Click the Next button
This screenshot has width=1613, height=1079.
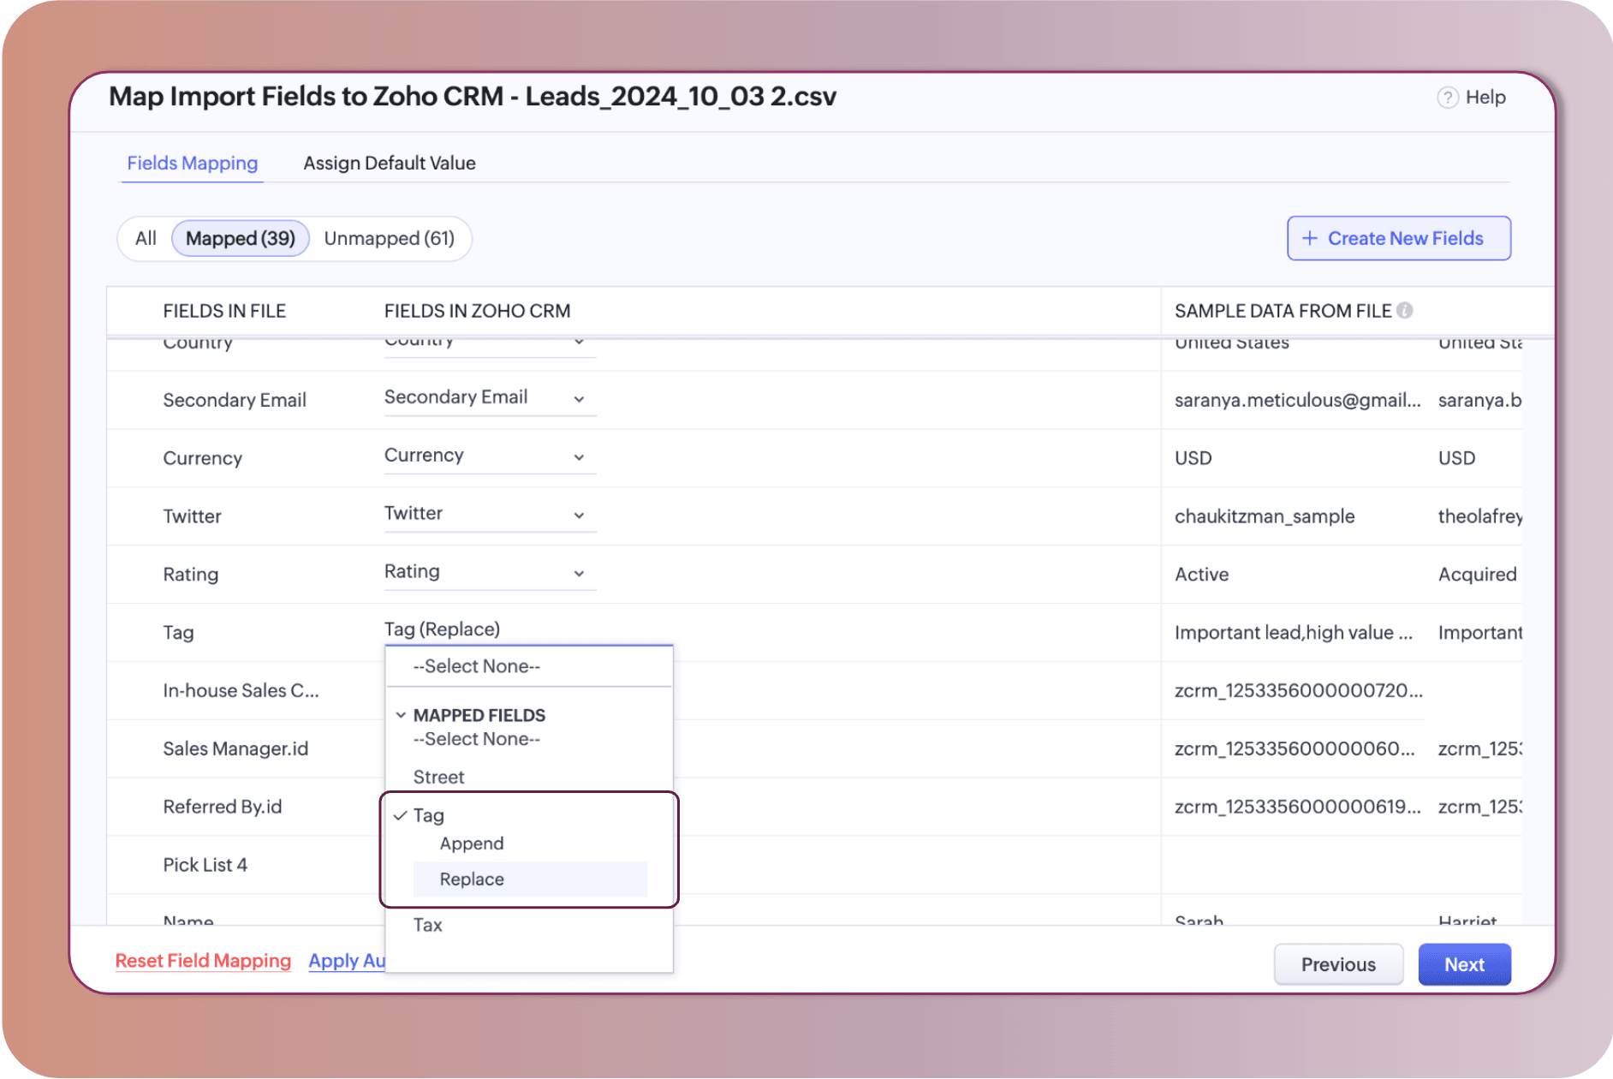(1464, 965)
